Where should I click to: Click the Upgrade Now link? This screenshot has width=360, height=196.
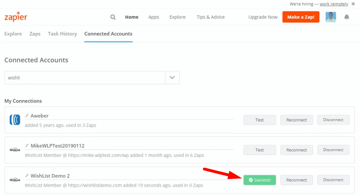coord(263,17)
